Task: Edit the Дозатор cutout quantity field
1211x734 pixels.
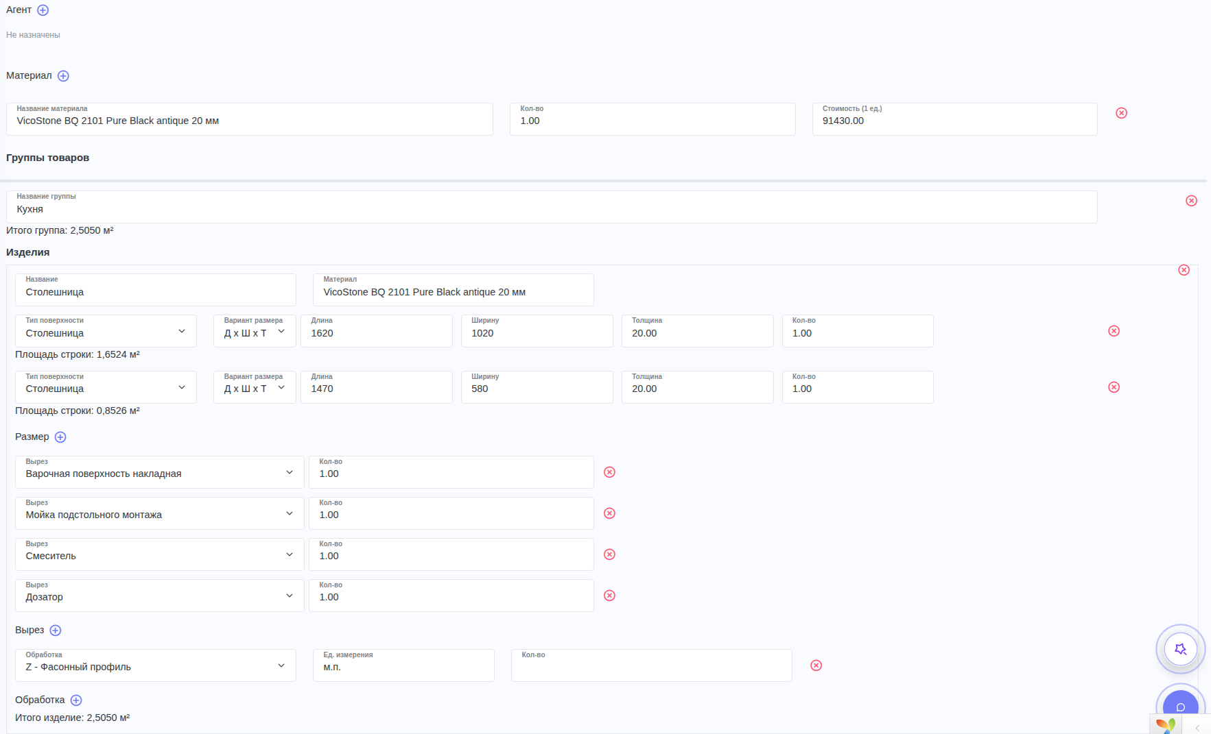Action: (x=451, y=596)
